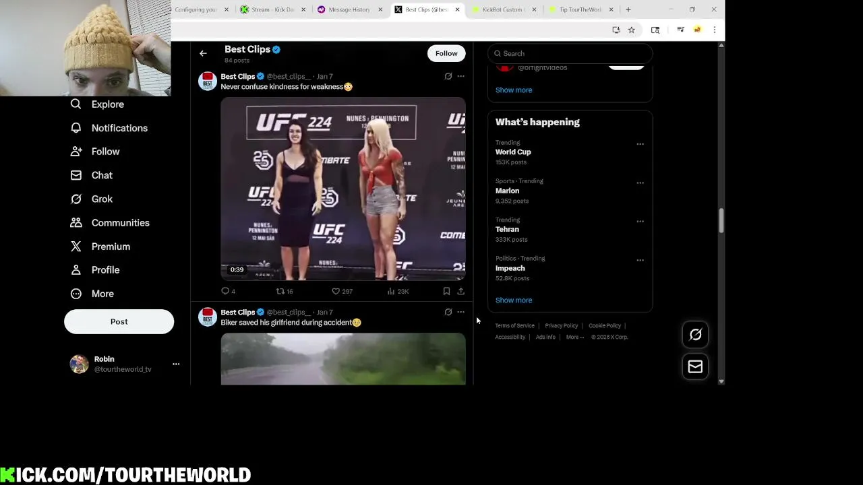The height and width of the screenshot is (485, 863).
Task: Click install app icon in address bar
Action: click(616, 30)
